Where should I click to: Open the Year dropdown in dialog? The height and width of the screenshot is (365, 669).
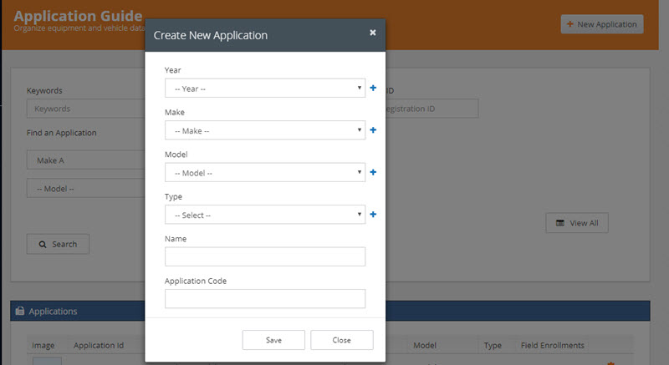(x=265, y=89)
